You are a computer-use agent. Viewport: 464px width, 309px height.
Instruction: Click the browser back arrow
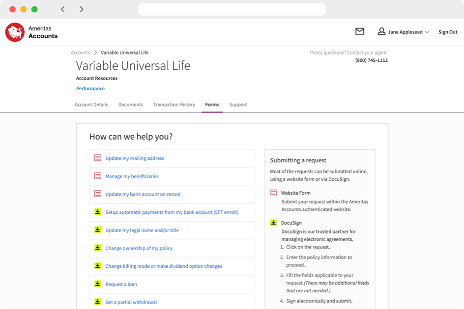tap(63, 9)
